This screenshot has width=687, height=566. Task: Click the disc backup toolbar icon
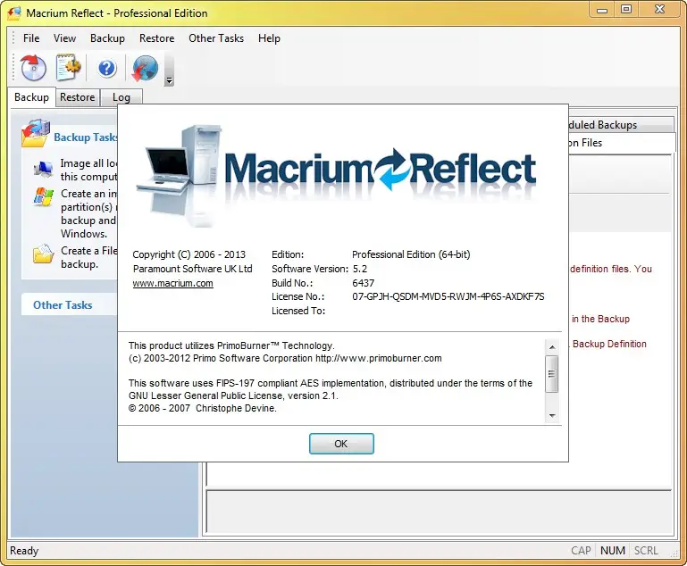33,68
